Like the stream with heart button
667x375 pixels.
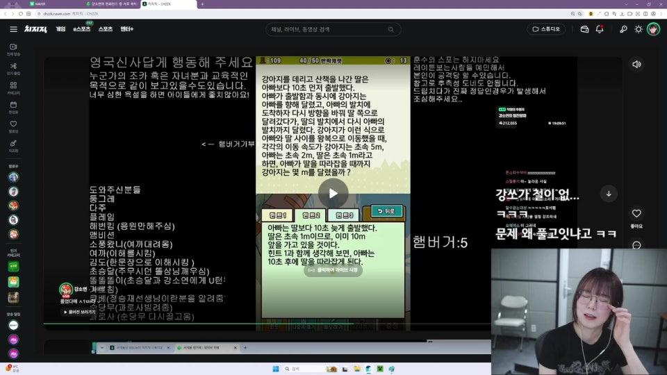click(x=636, y=214)
